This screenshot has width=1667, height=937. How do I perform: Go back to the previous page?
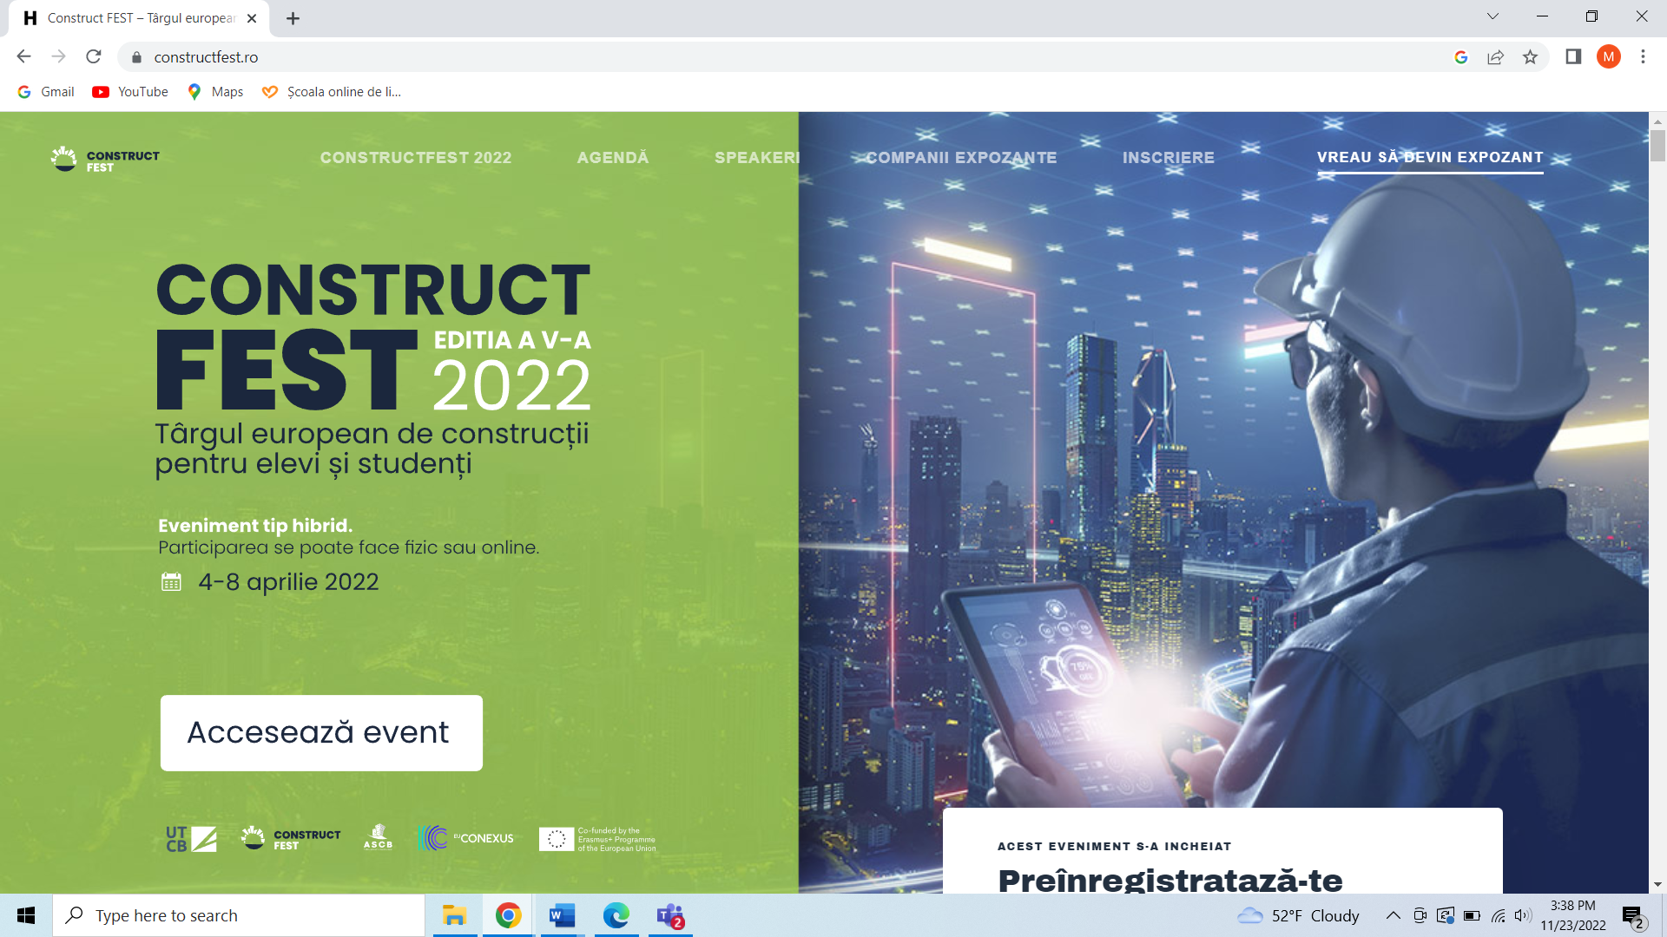tap(23, 56)
